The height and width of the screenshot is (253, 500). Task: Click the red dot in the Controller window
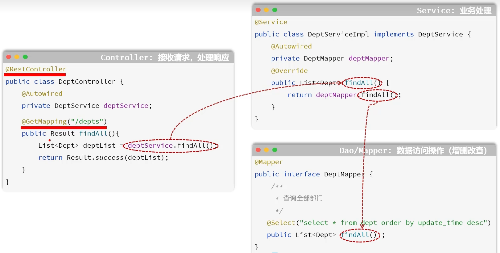click(9, 57)
